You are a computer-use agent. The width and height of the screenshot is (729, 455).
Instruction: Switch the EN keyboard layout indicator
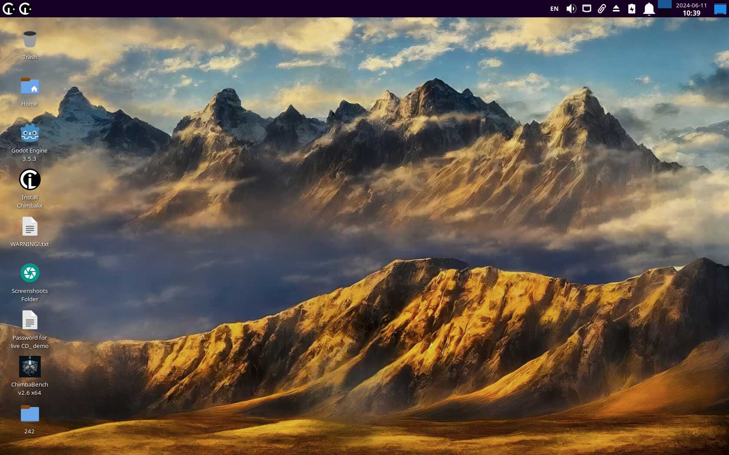point(554,9)
